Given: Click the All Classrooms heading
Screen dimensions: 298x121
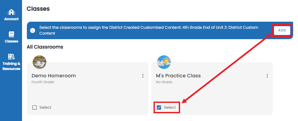Looking at the screenshot, I should click(x=45, y=47).
